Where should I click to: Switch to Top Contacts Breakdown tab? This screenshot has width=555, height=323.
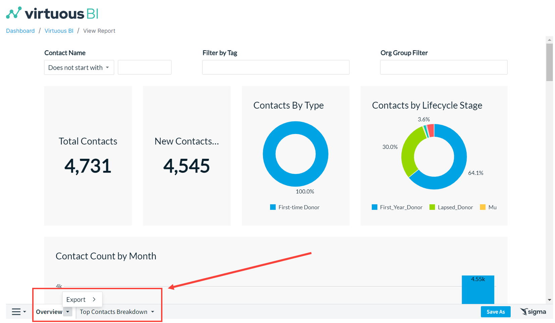(x=113, y=312)
